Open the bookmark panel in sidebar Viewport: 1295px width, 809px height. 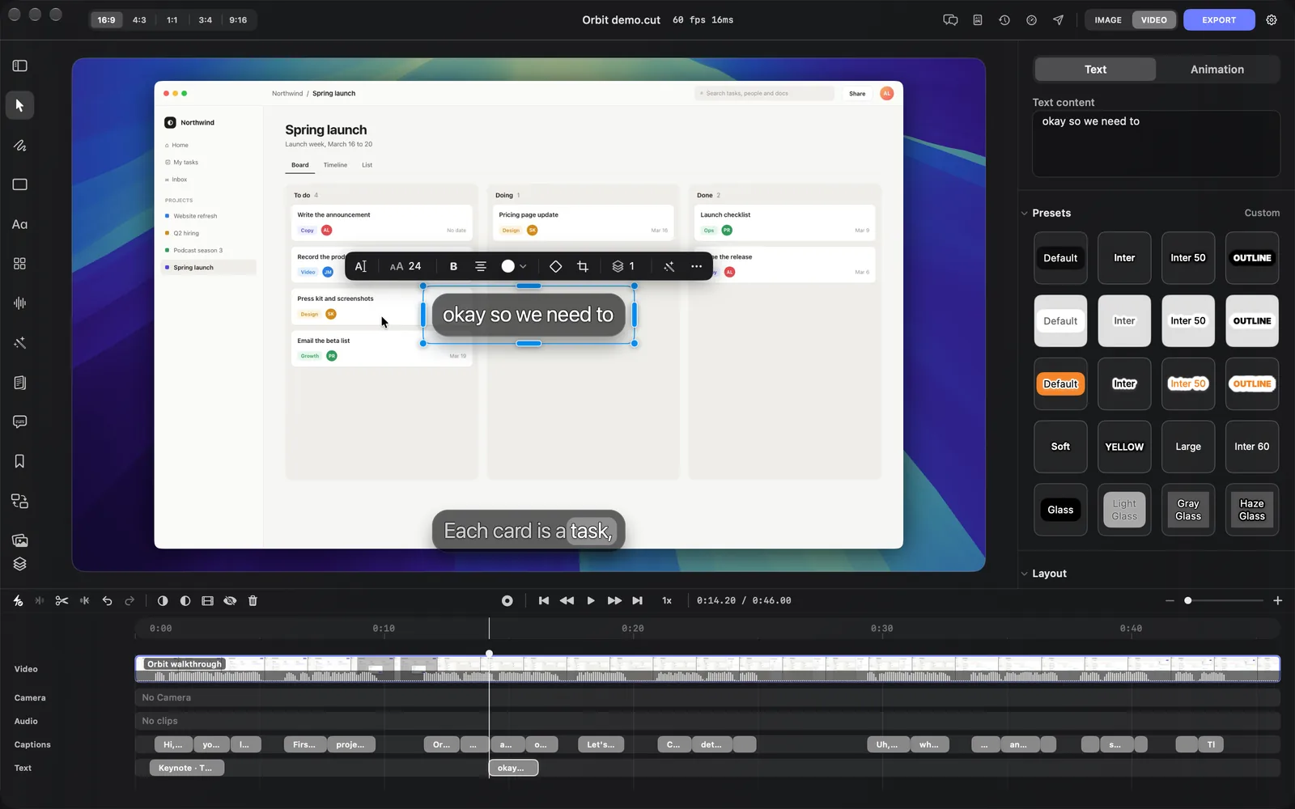(19, 461)
